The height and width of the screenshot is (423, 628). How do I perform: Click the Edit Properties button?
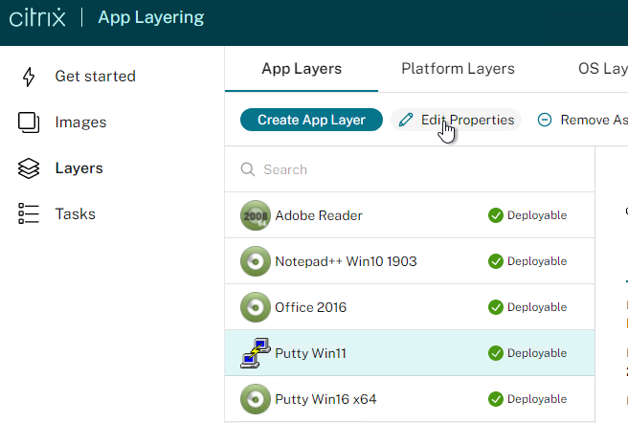pyautogui.click(x=457, y=120)
